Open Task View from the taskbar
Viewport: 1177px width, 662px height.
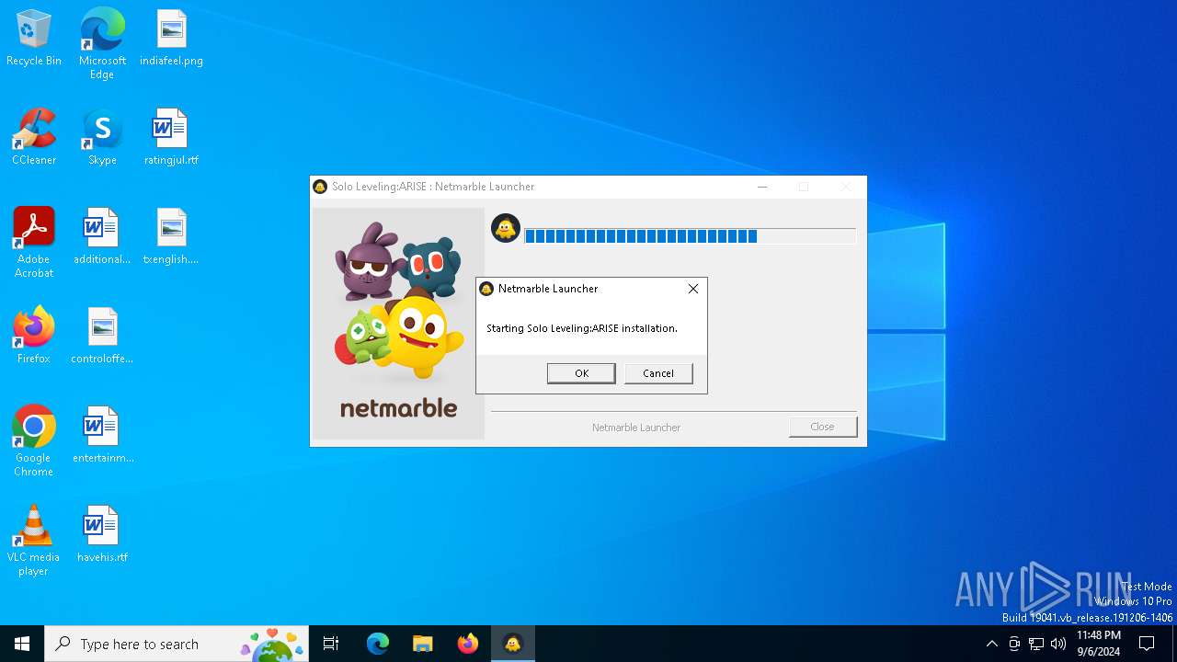click(331, 644)
